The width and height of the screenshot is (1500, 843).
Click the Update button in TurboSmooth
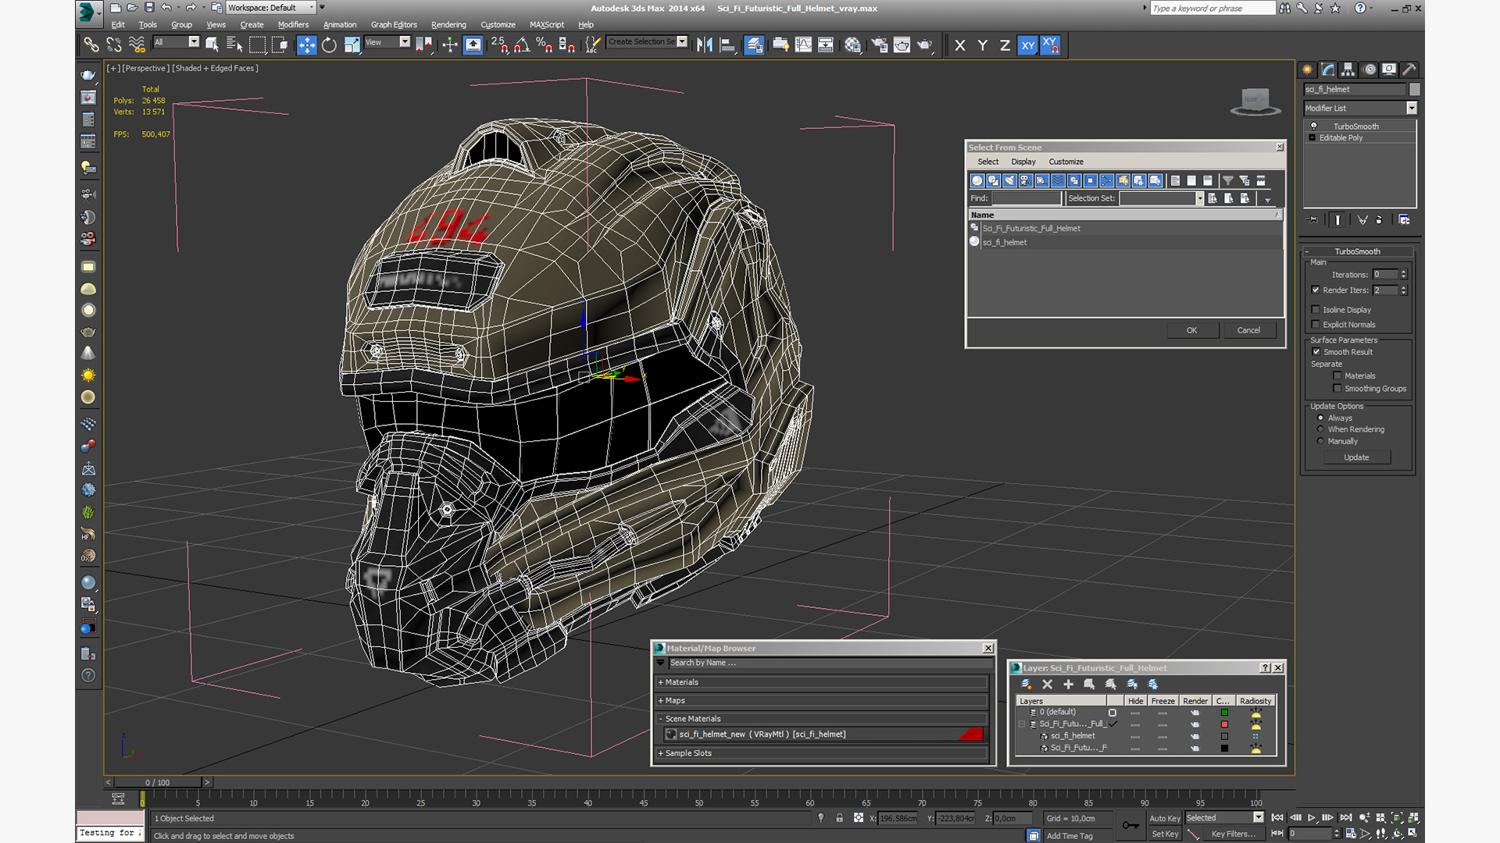click(1356, 457)
